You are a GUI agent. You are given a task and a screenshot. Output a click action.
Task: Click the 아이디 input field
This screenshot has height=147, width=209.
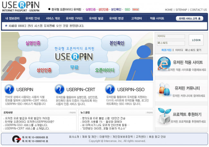171,36
